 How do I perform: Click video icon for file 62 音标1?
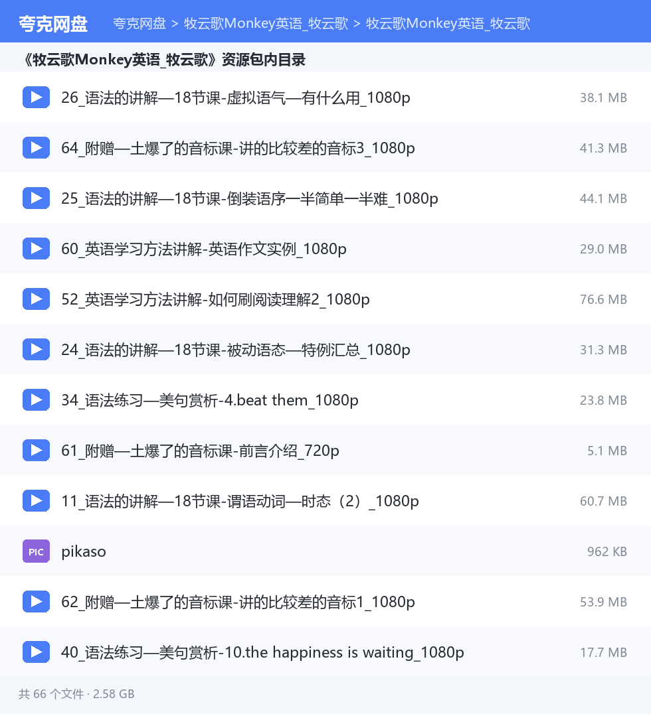[36, 602]
